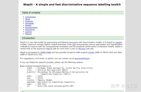
Task: Jump to the Features section link
Action: (29, 21)
